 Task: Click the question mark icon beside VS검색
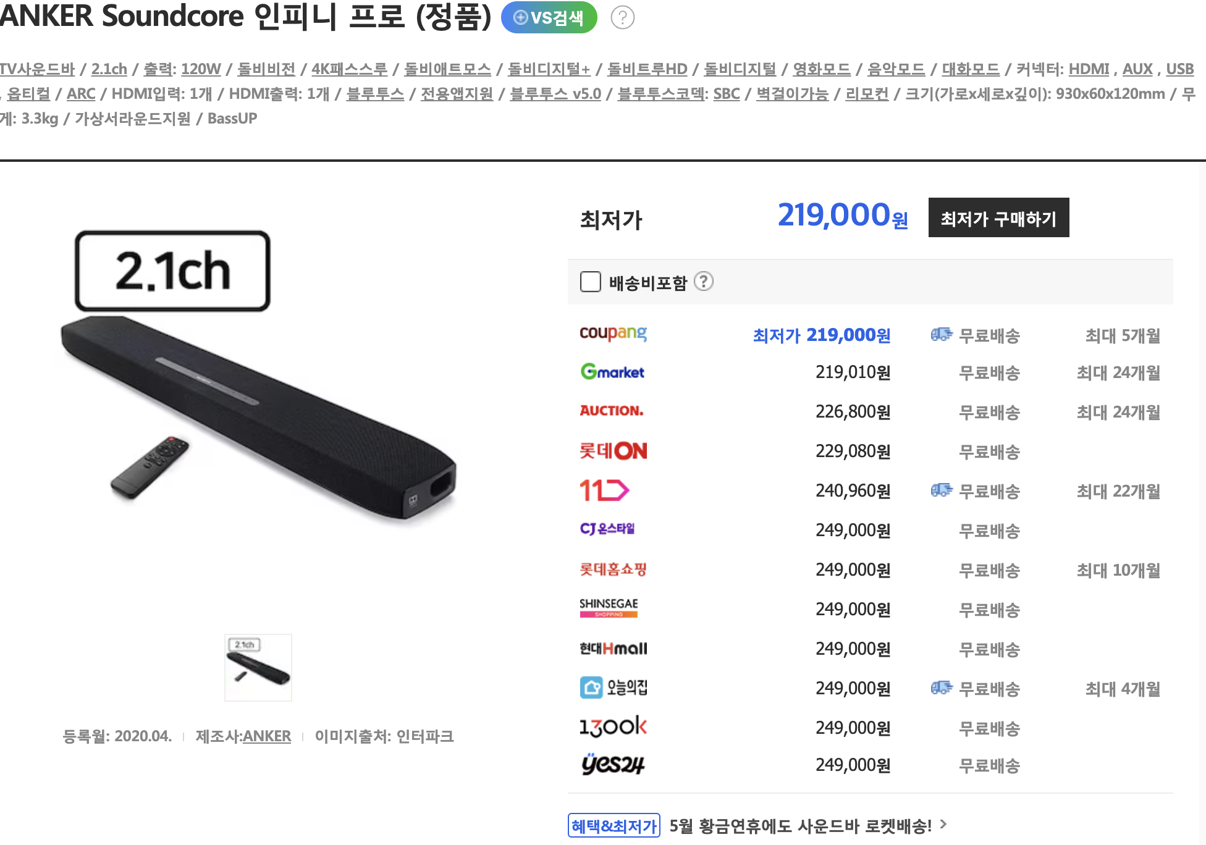[622, 17]
